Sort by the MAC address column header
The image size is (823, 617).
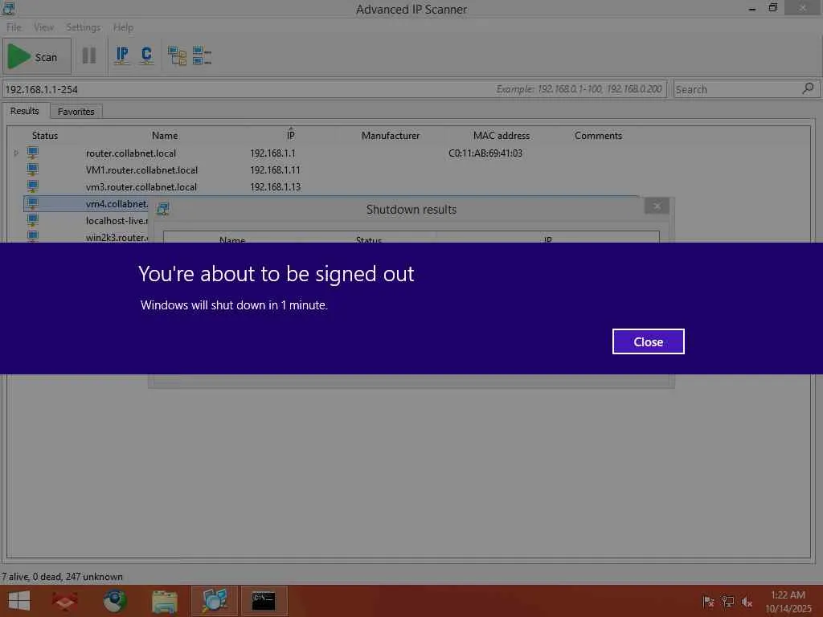[502, 135]
